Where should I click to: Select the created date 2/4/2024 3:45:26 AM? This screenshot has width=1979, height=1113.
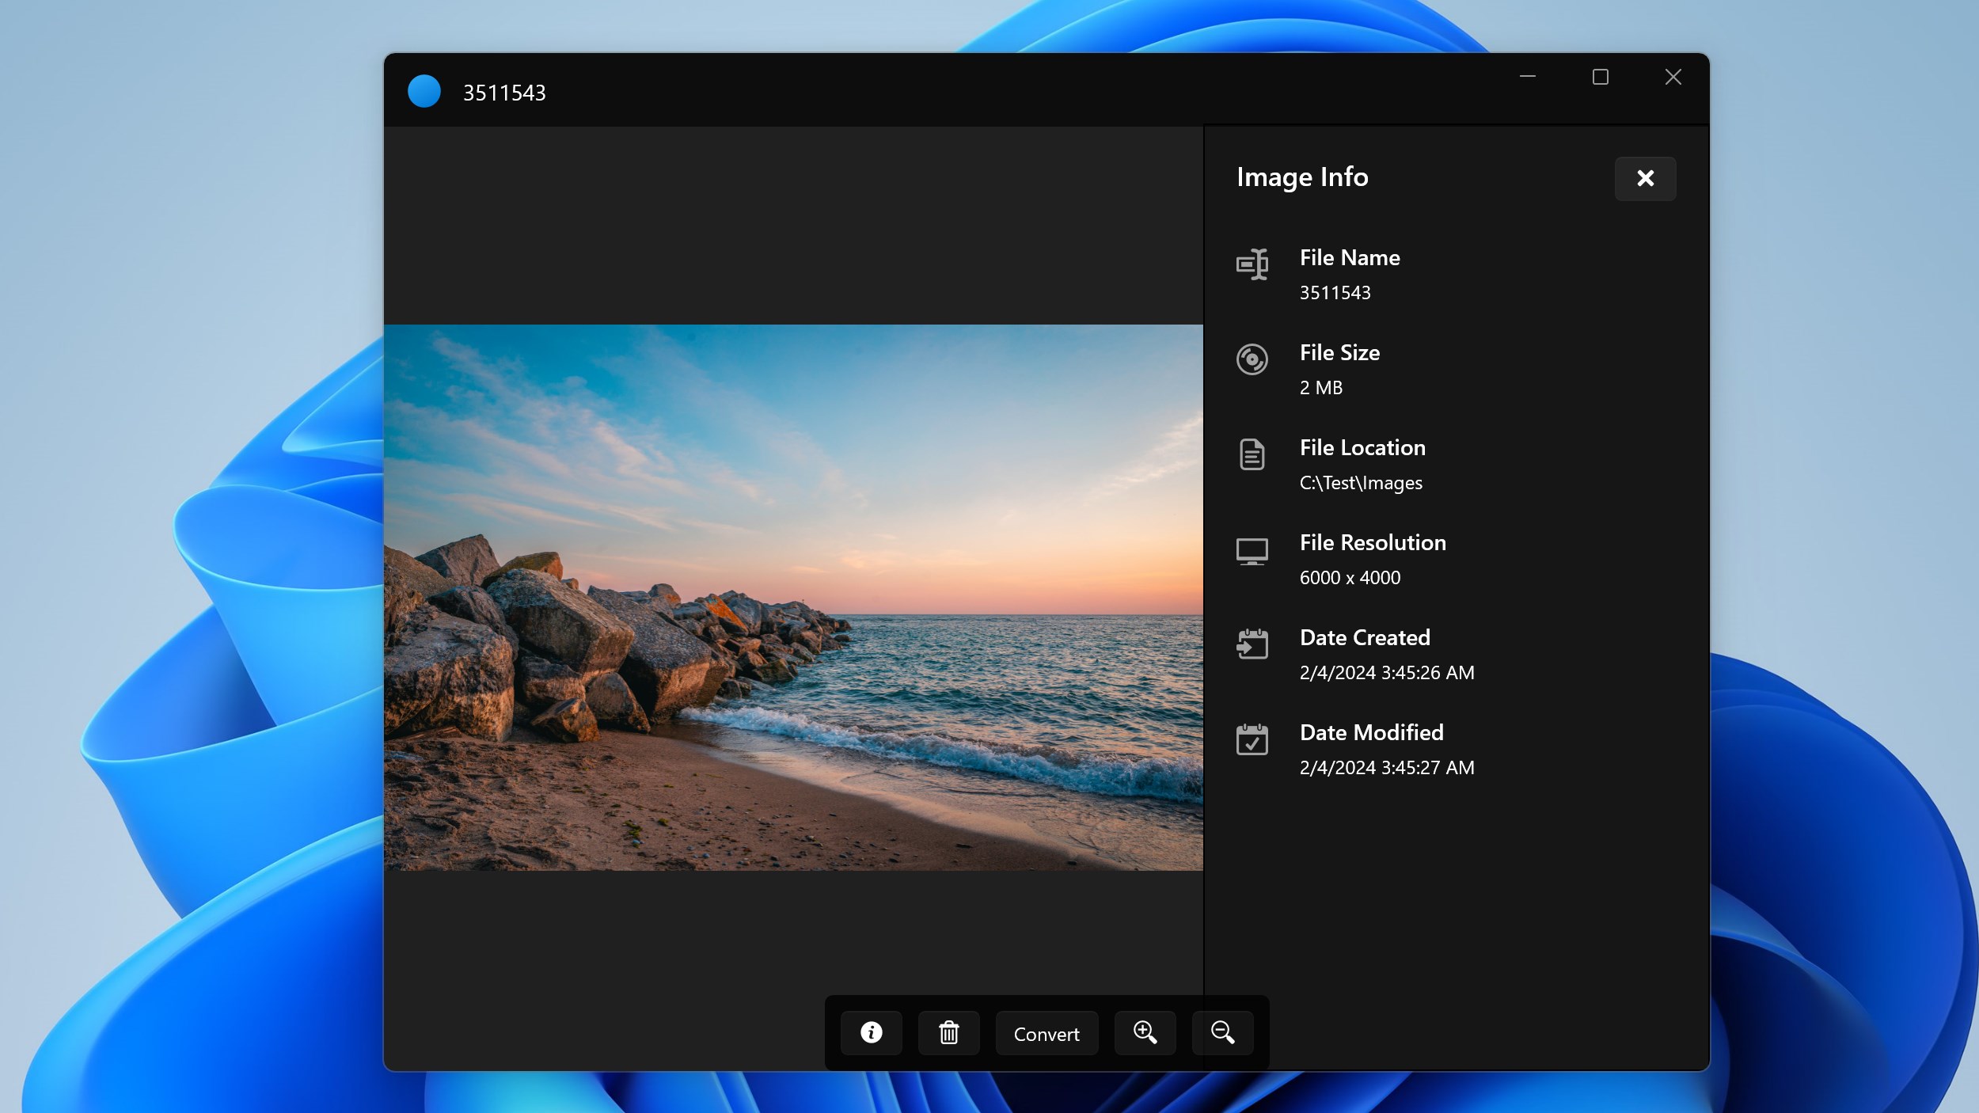pos(1387,673)
